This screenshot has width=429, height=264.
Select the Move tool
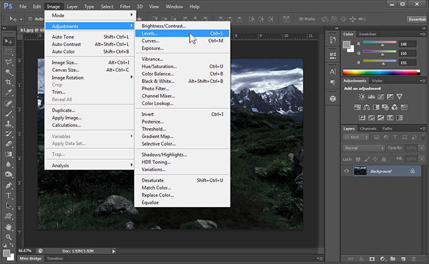click(x=9, y=41)
